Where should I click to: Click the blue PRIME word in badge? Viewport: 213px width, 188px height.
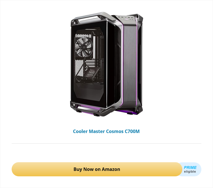click(x=190, y=167)
